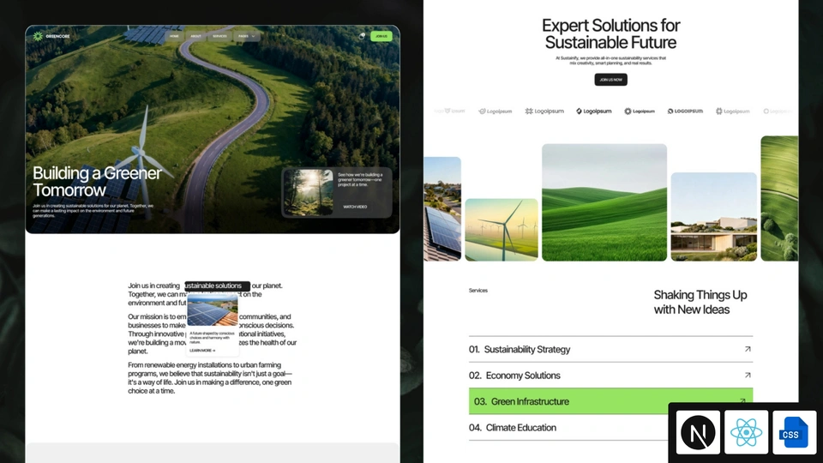The image size is (823, 463).
Task: Click the CSS file icon
Action: point(794,432)
